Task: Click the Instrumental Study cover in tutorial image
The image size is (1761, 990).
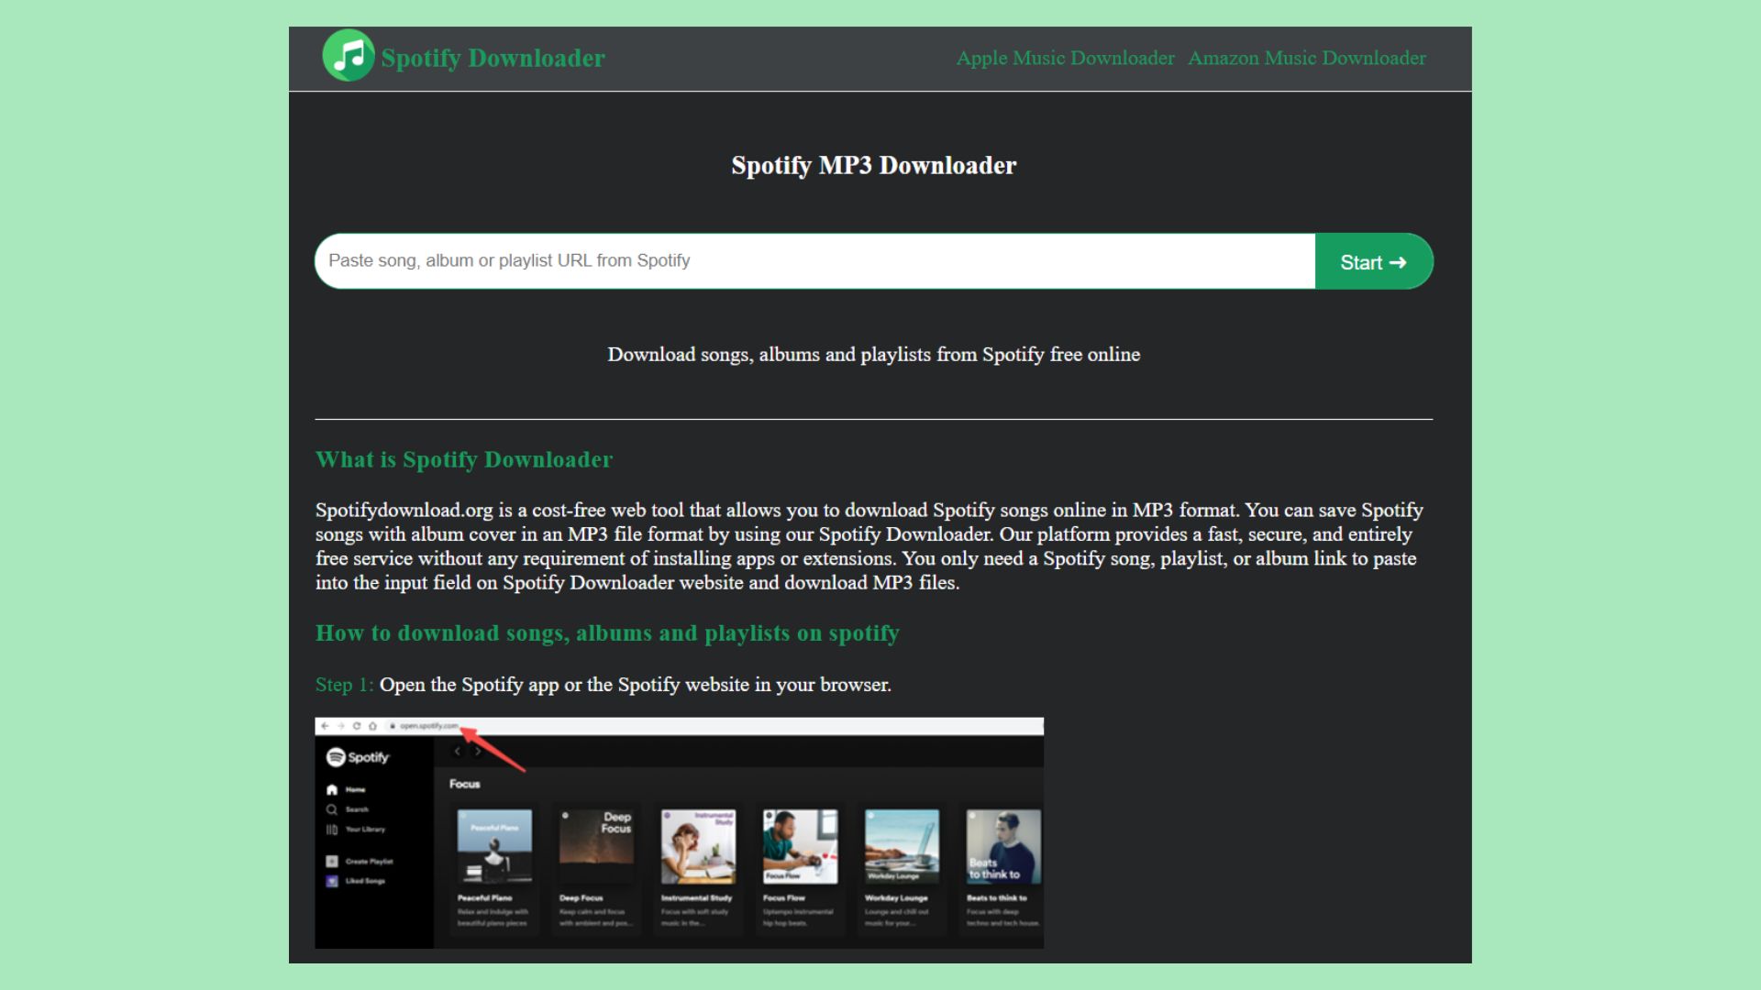Action: click(x=698, y=846)
